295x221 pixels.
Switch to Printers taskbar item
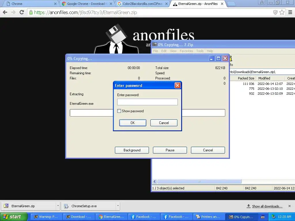point(209,217)
